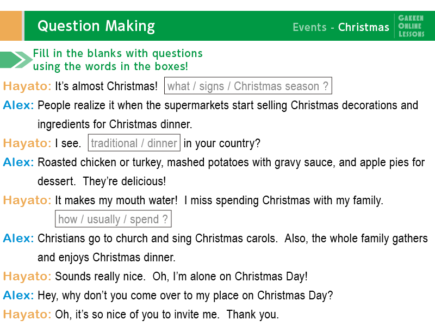Click the 'Fill in the blanks' instruction text
The height and width of the screenshot is (326, 435).
[117, 60]
